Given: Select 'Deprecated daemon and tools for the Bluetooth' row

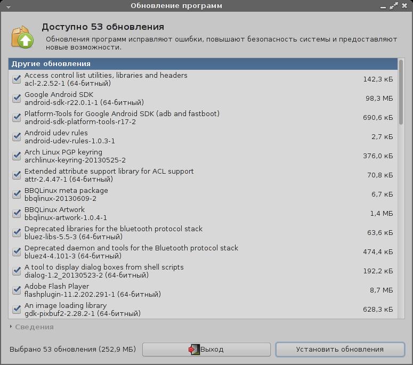Looking at the screenshot, I should (131, 248).
